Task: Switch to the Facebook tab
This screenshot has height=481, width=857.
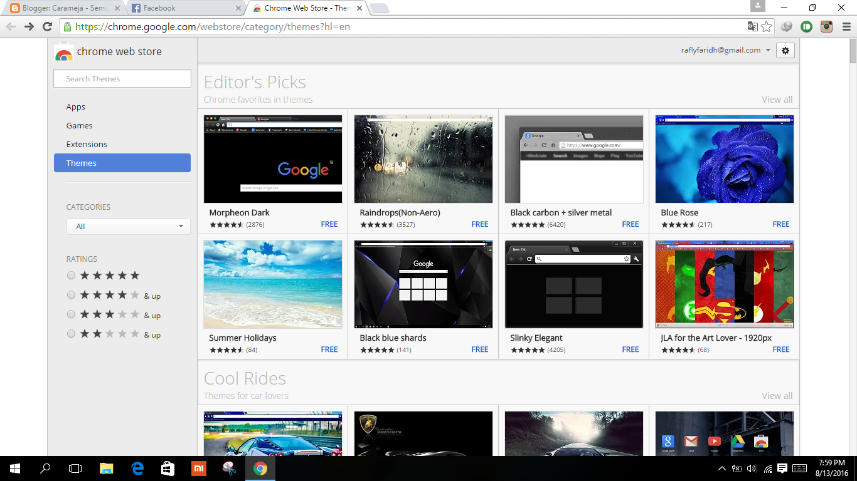Action: [x=186, y=8]
